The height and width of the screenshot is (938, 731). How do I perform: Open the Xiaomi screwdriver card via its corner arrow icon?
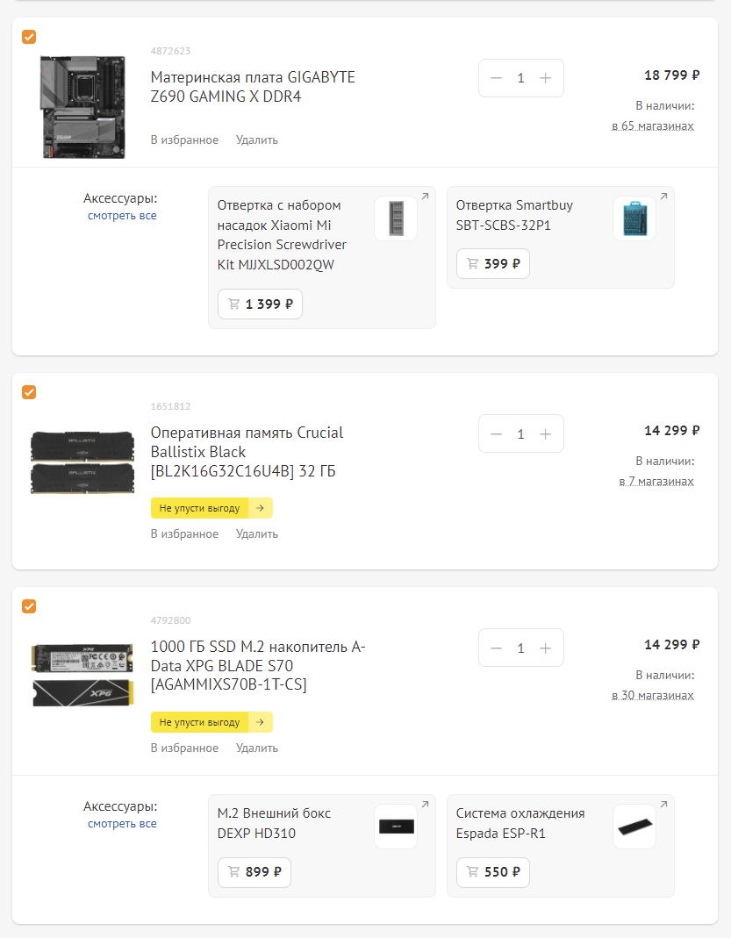(425, 197)
